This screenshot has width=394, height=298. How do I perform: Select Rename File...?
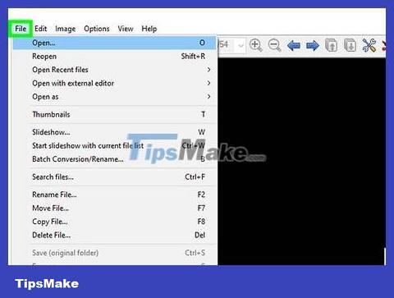[114, 195]
